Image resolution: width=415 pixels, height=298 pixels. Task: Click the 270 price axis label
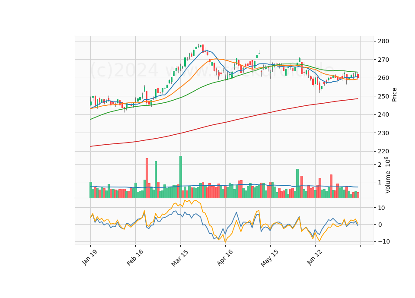point(383,60)
